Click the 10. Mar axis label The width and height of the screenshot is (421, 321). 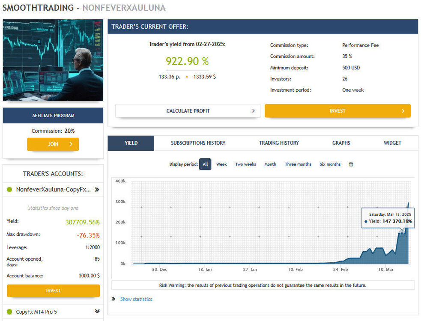tap(386, 270)
